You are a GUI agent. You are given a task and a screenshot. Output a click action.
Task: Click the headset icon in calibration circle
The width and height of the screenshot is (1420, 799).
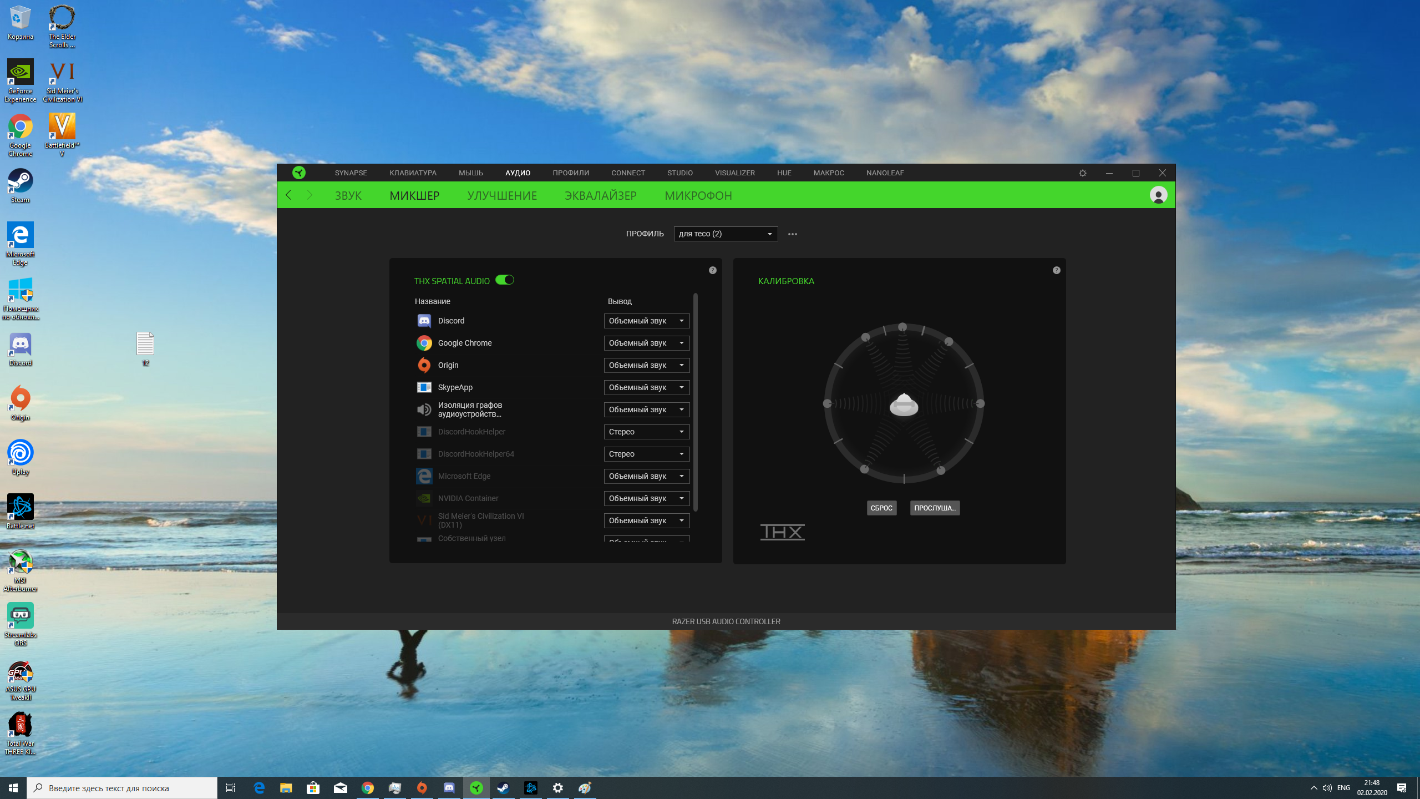tap(904, 405)
